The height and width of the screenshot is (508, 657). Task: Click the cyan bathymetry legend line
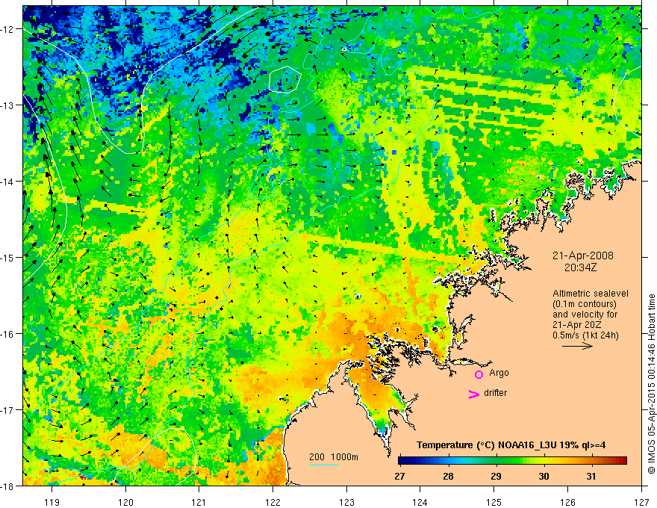324,465
